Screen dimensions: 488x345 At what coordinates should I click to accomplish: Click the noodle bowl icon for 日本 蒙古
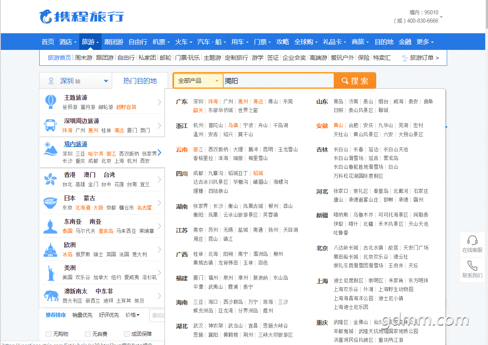(x=50, y=202)
